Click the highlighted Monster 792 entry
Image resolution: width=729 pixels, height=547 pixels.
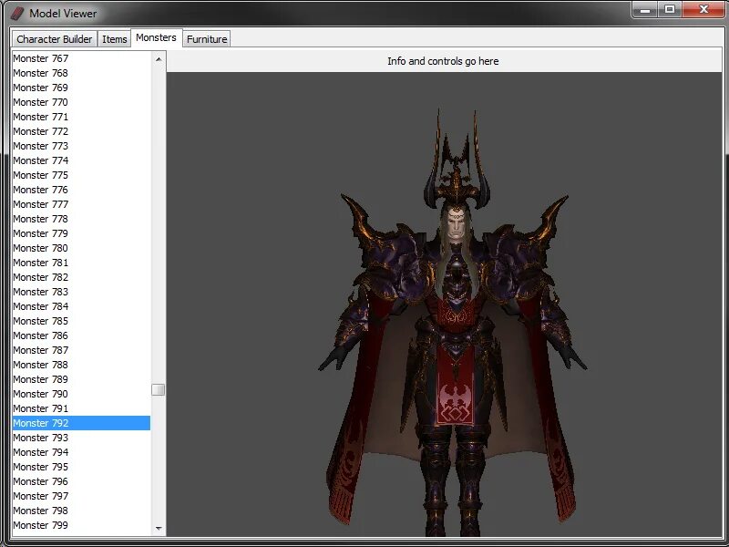tap(81, 423)
